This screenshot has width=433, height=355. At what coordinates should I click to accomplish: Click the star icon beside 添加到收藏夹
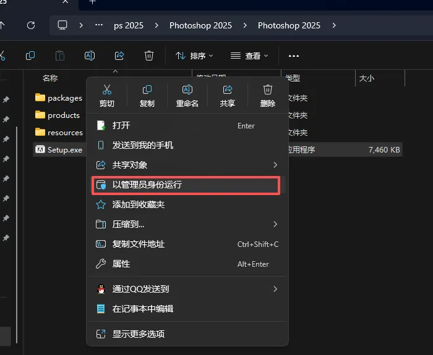coord(100,204)
